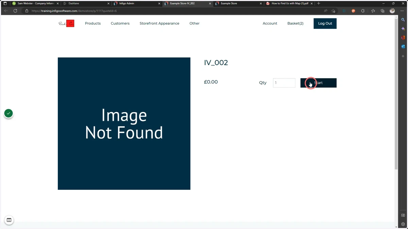Image resolution: width=408 pixels, height=229 pixels.
Task: Click the split-screen icon at the bottom left
Action: click(x=9, y=220)
